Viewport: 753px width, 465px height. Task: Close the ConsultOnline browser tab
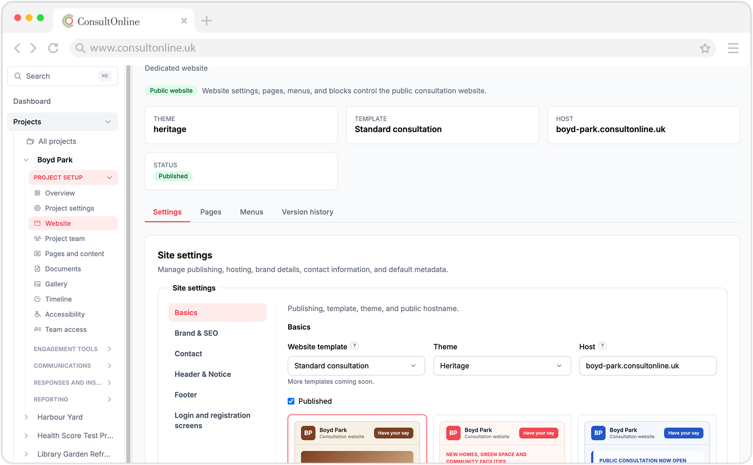pyautogui.click(x=184, y=21)
